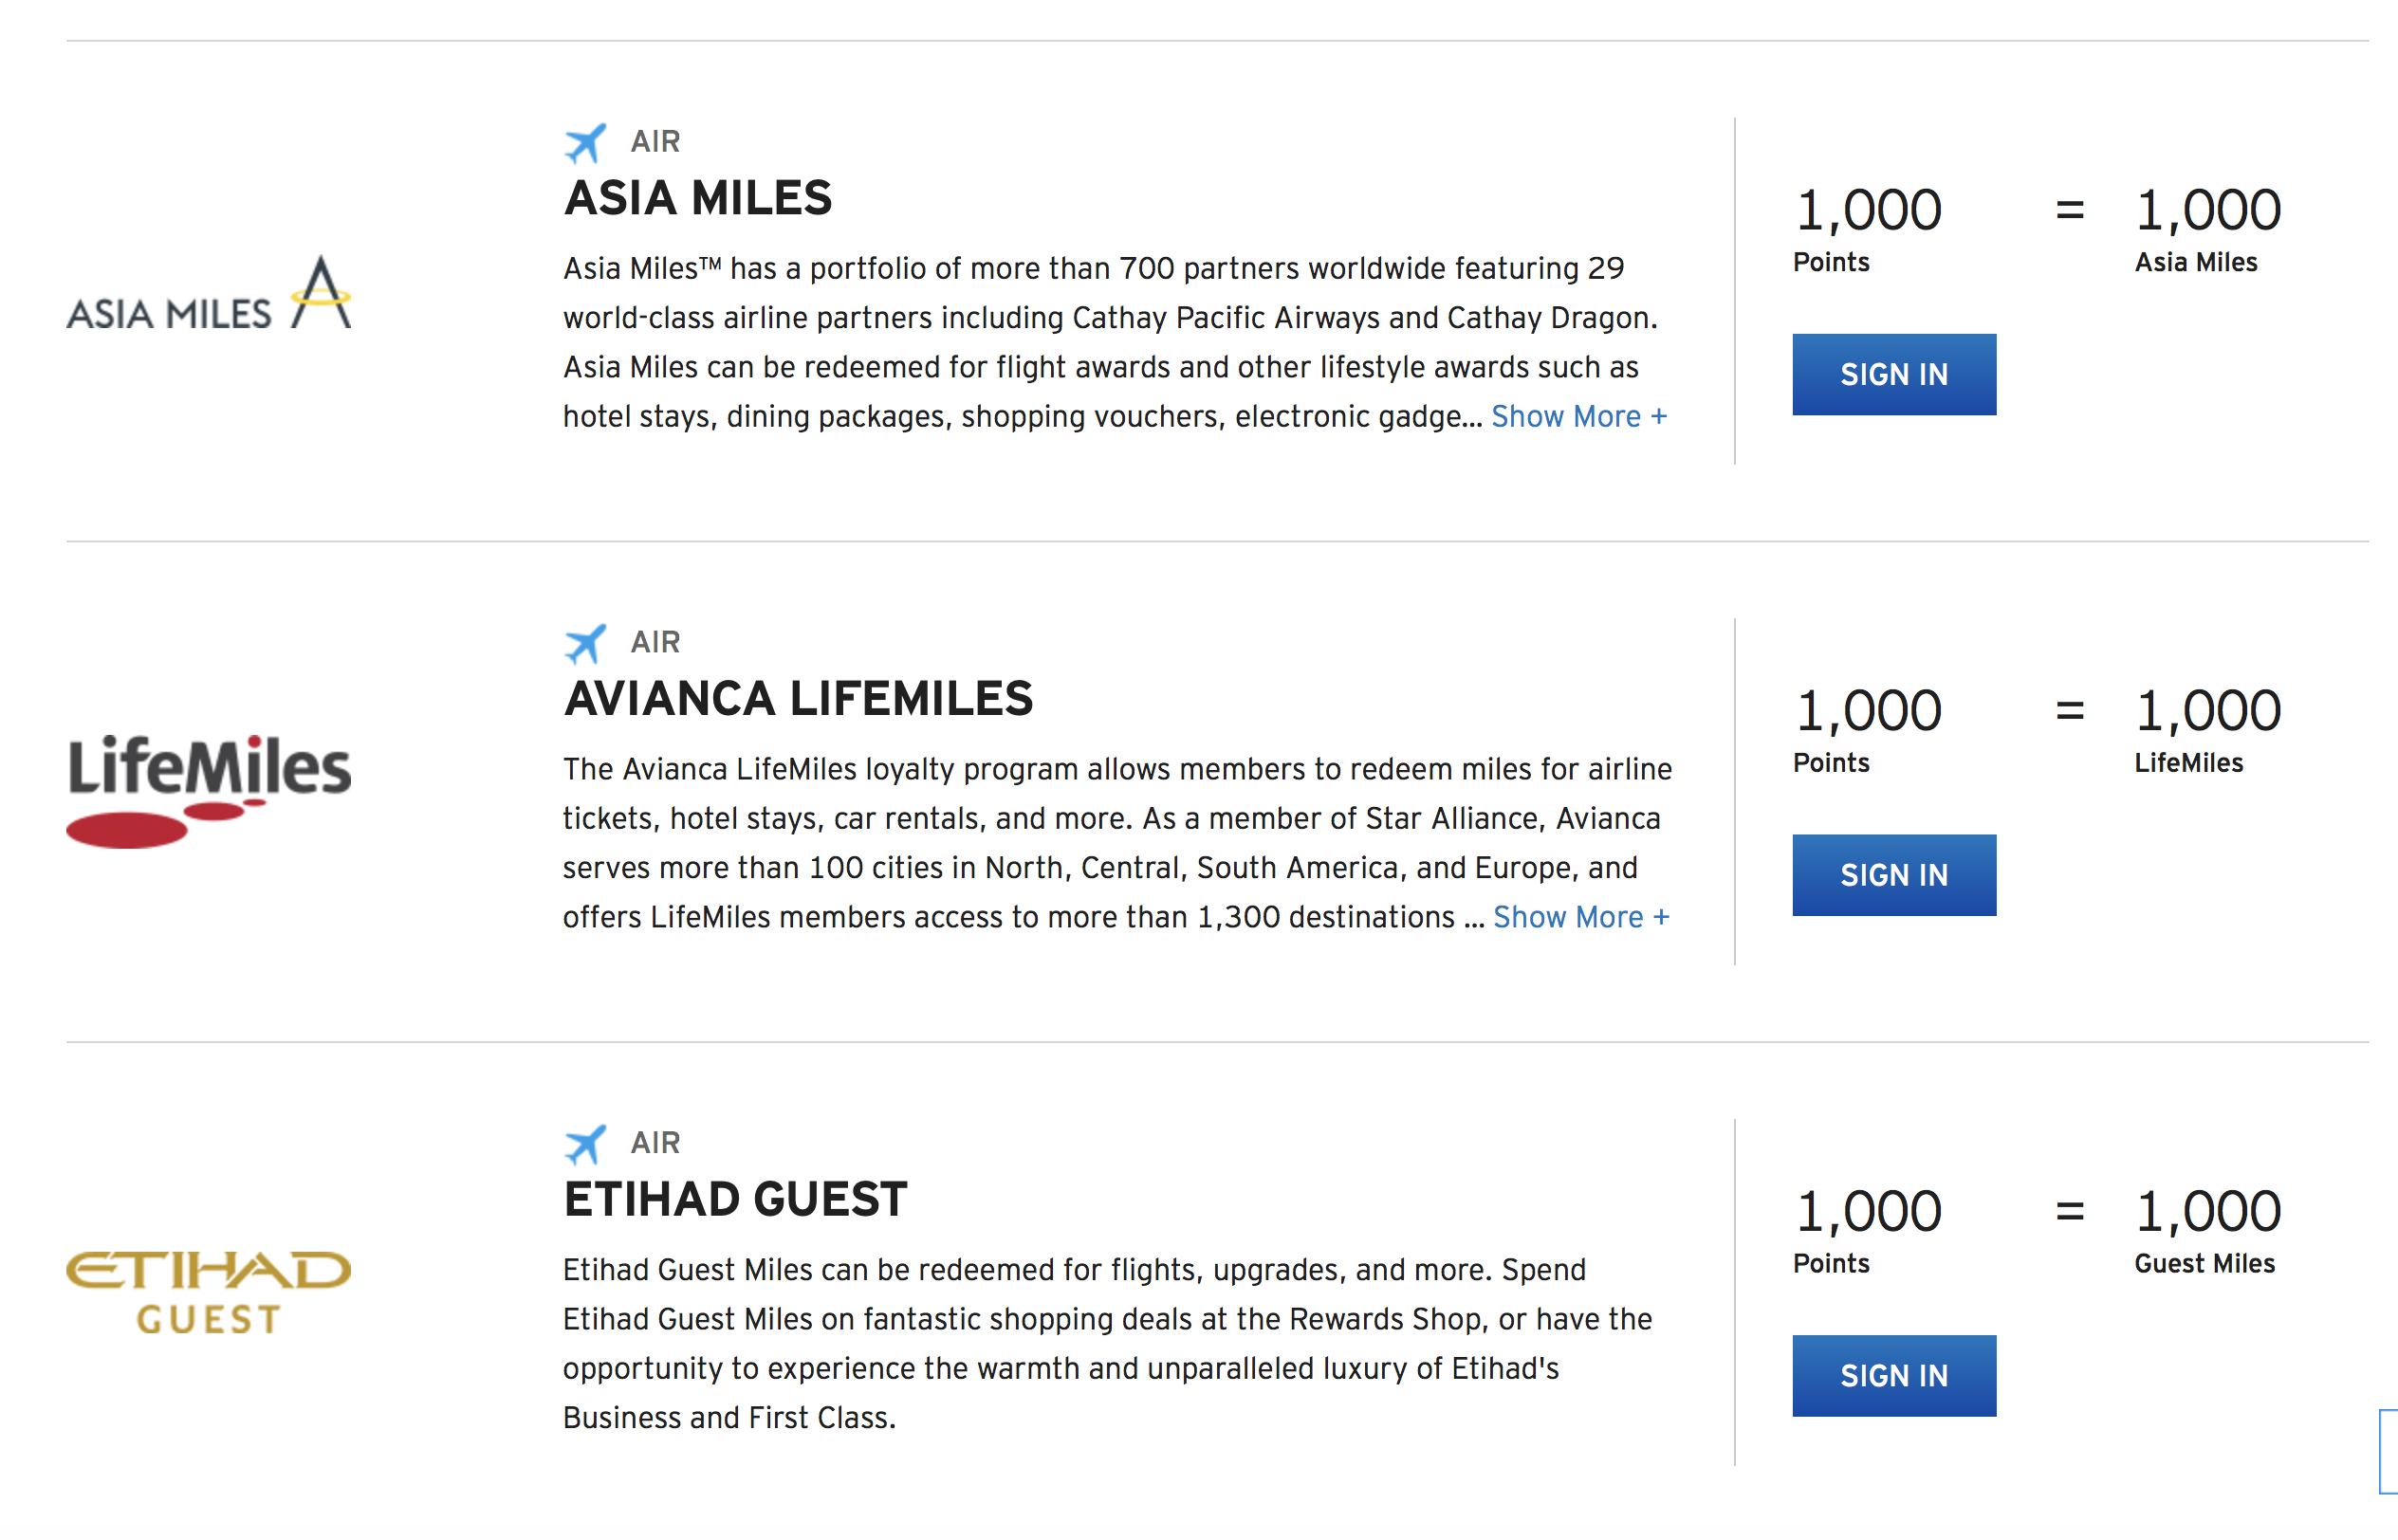Click the 1,000 Asia Miles transfer value
Viewport: 2398px width, 1540px height.
tap(2207, 212)
